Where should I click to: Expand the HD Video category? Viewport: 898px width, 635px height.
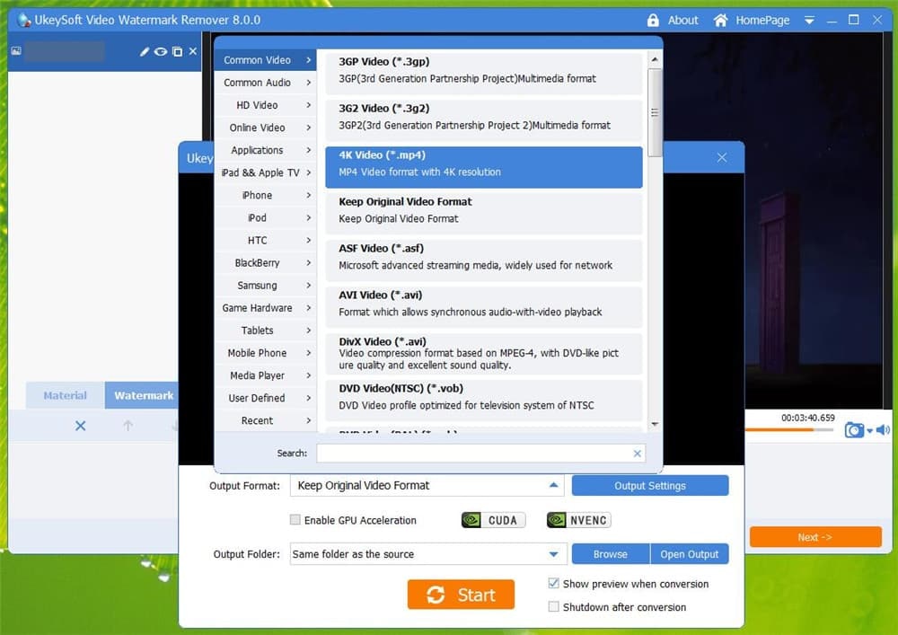[x=265, y=105]
